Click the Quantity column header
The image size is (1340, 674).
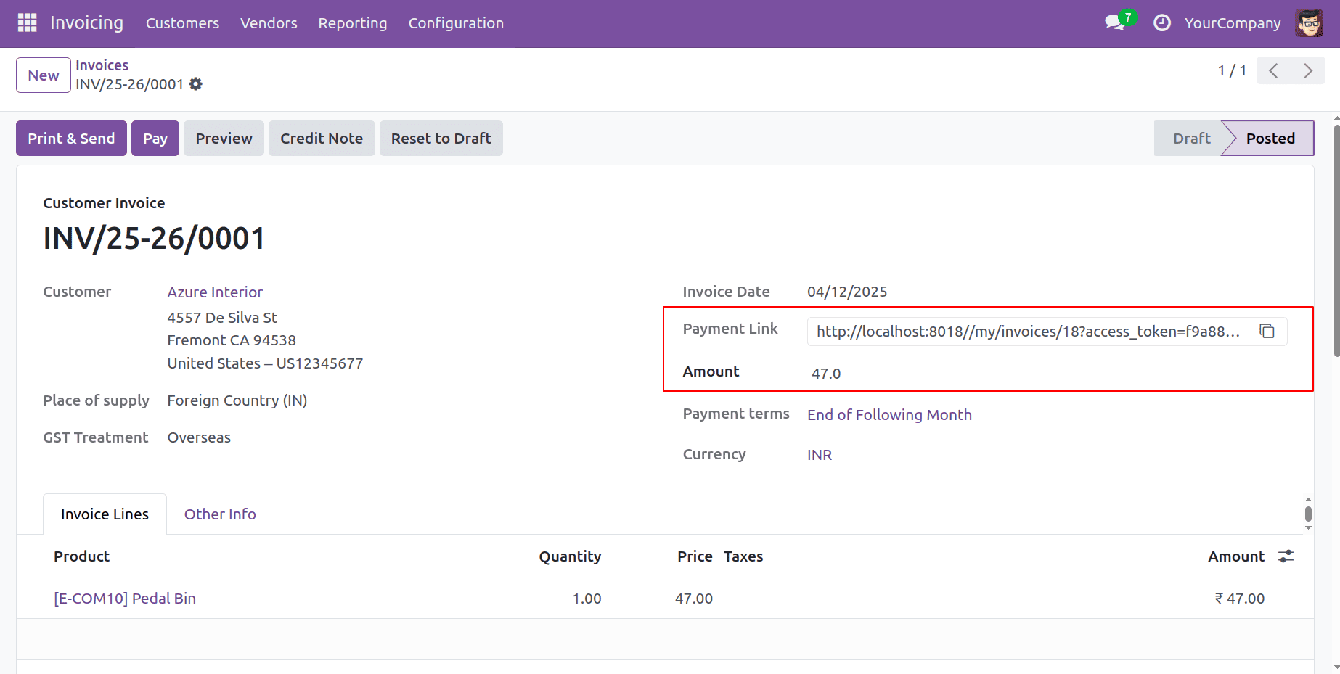(570, 556)
